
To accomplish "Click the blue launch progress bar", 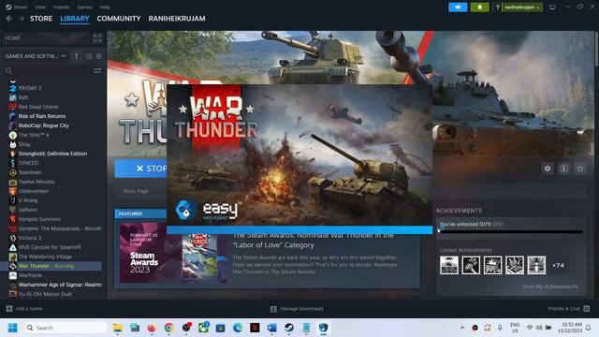I will pyautogui.click(x=299, y=229).
